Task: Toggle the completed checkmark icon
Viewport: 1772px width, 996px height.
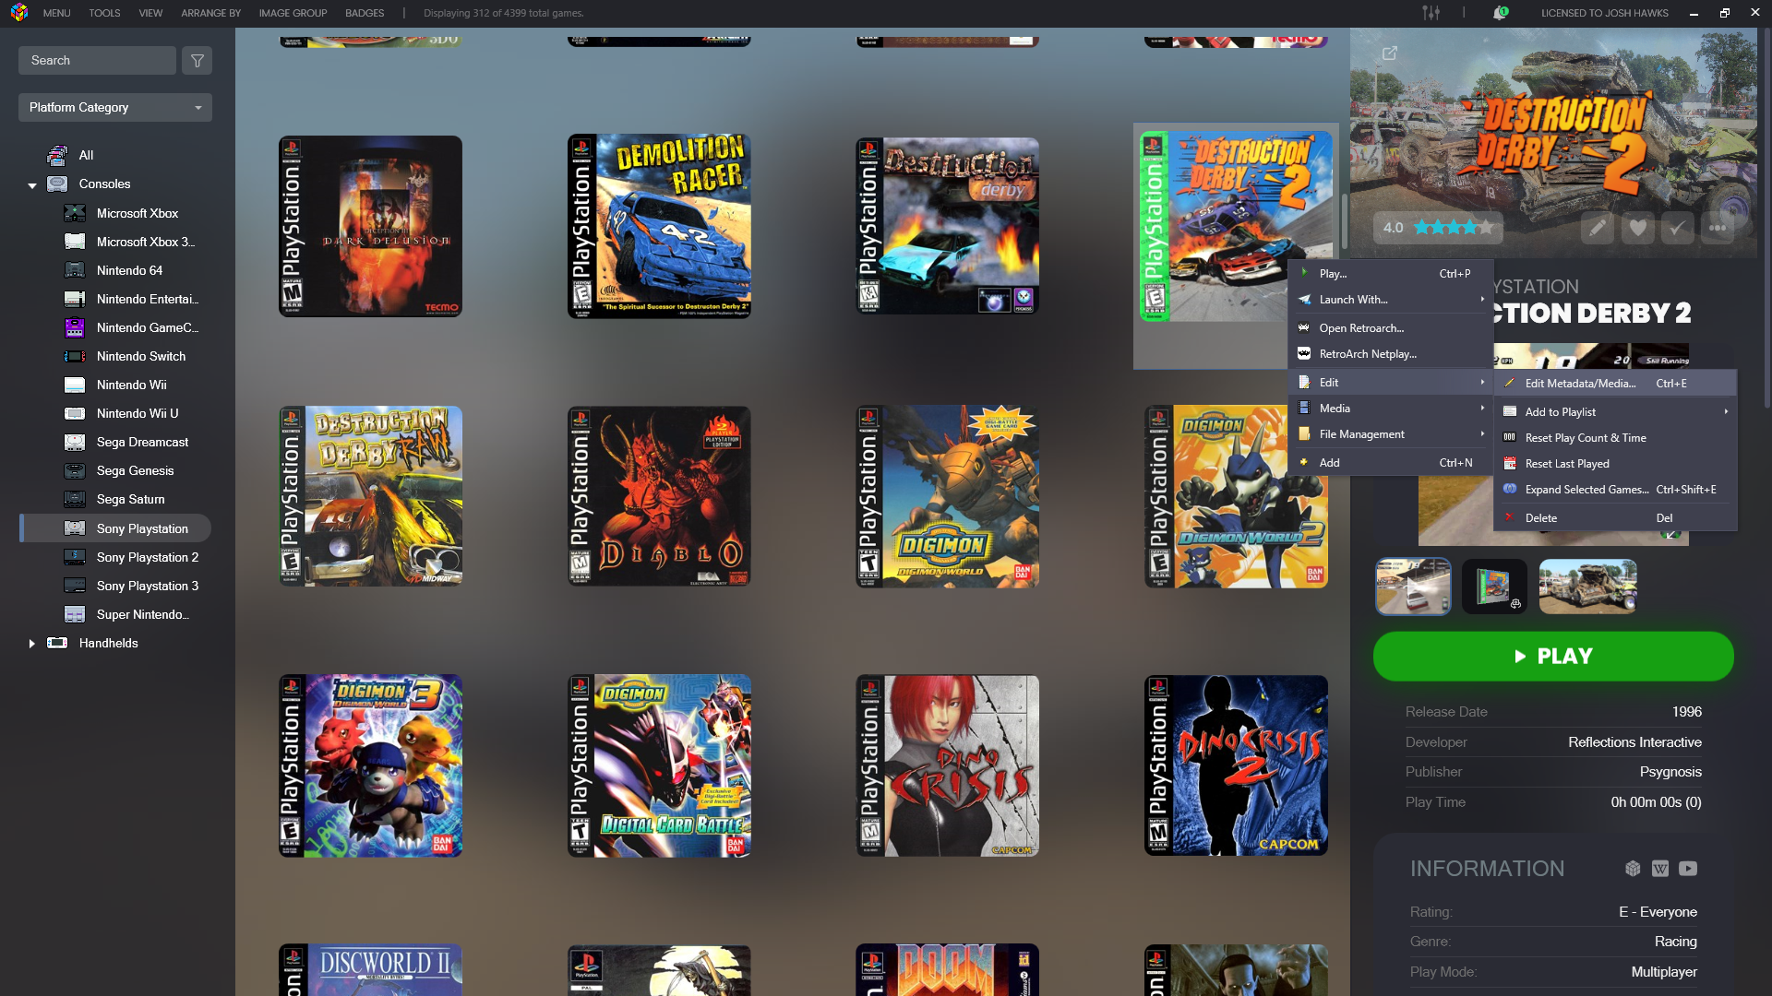Action: 1677,228
